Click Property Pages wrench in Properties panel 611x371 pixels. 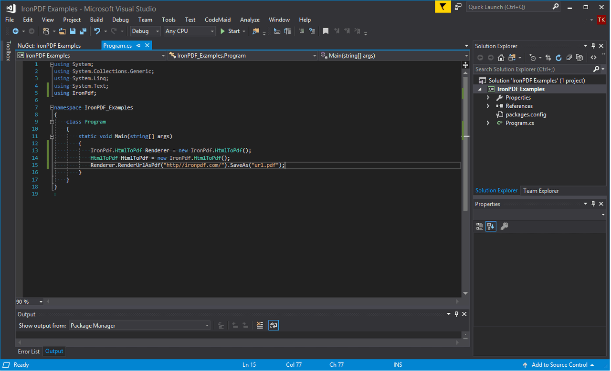504,227
